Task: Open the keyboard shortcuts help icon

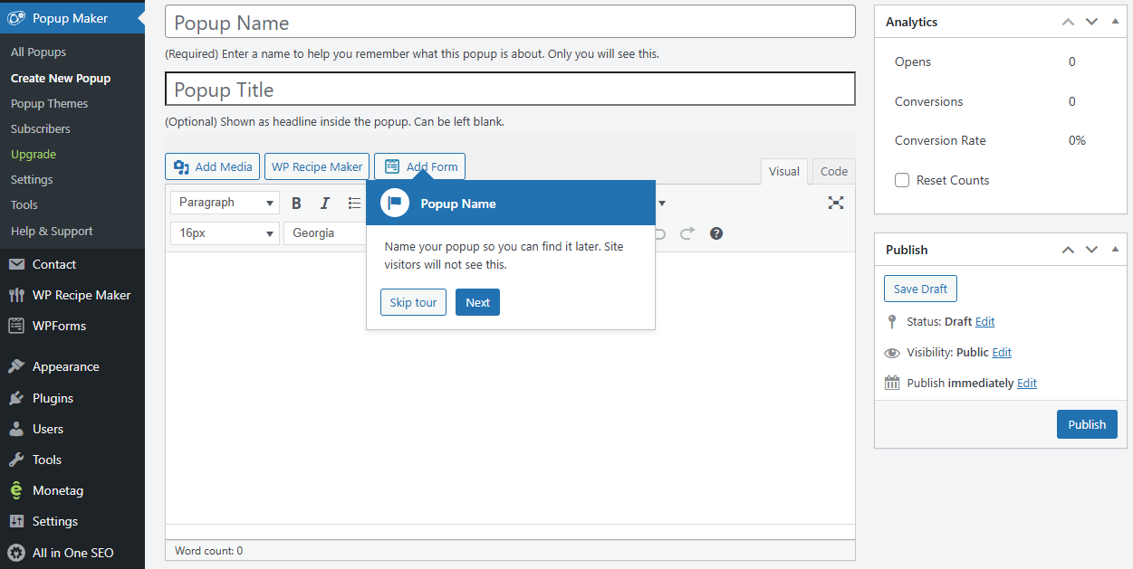Action: [716, 233]
